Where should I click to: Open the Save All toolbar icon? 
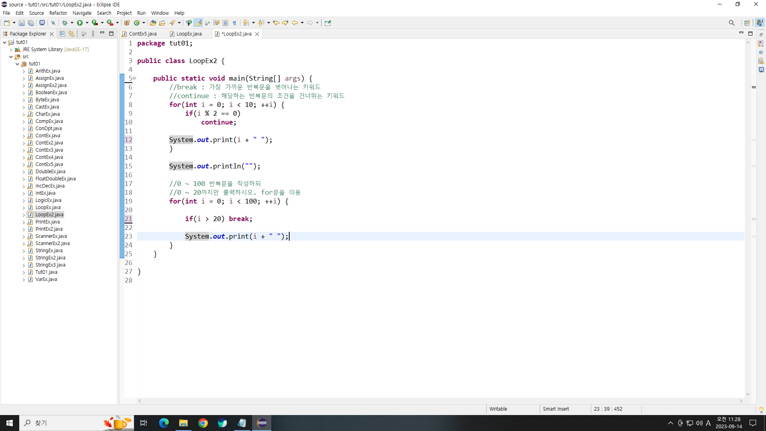pos(31,23)
